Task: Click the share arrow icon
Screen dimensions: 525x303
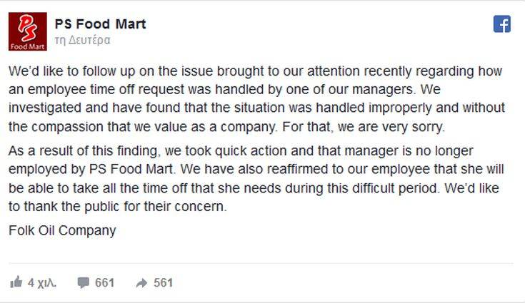Action: point(141,282)
